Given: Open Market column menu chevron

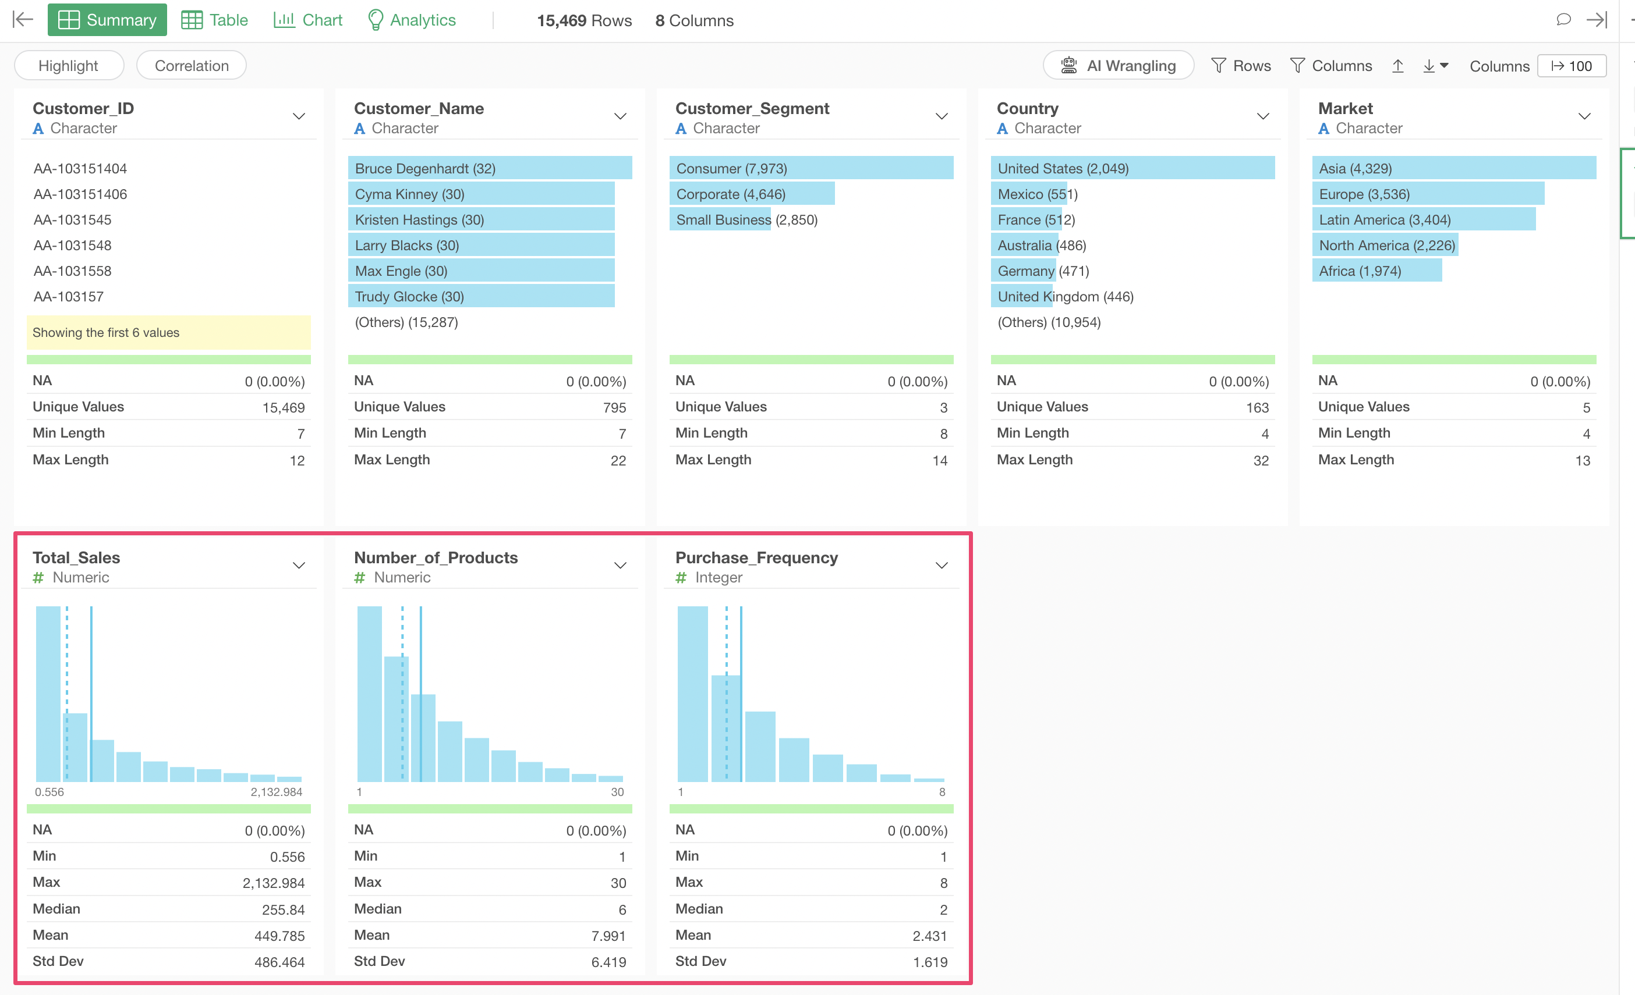Looking at the screenshot, I should click(1584, 117).
